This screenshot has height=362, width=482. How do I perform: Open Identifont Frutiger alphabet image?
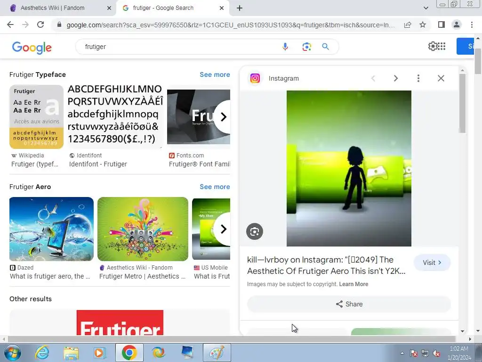coord(115,115)
